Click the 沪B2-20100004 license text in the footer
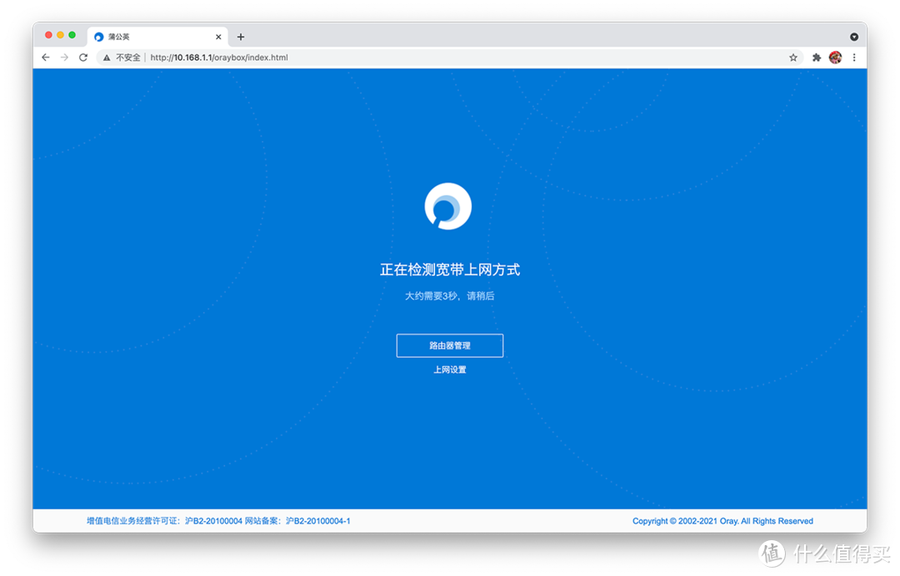The width and height of the screenshot is (900, 576). [213, 522]
